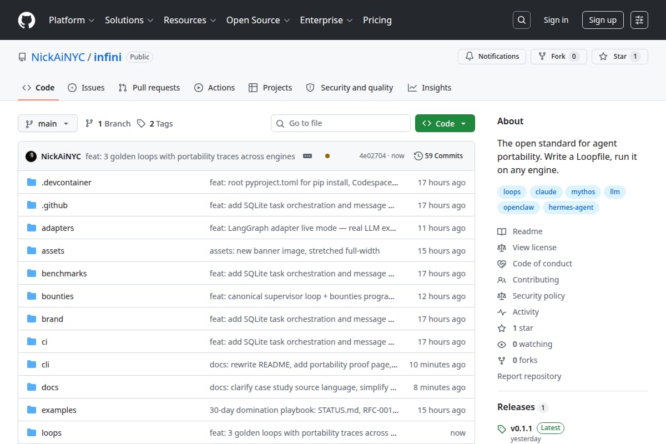Open the 1 Branch link
This screenshot has width=666, height=444.
[x=108, y=124]
